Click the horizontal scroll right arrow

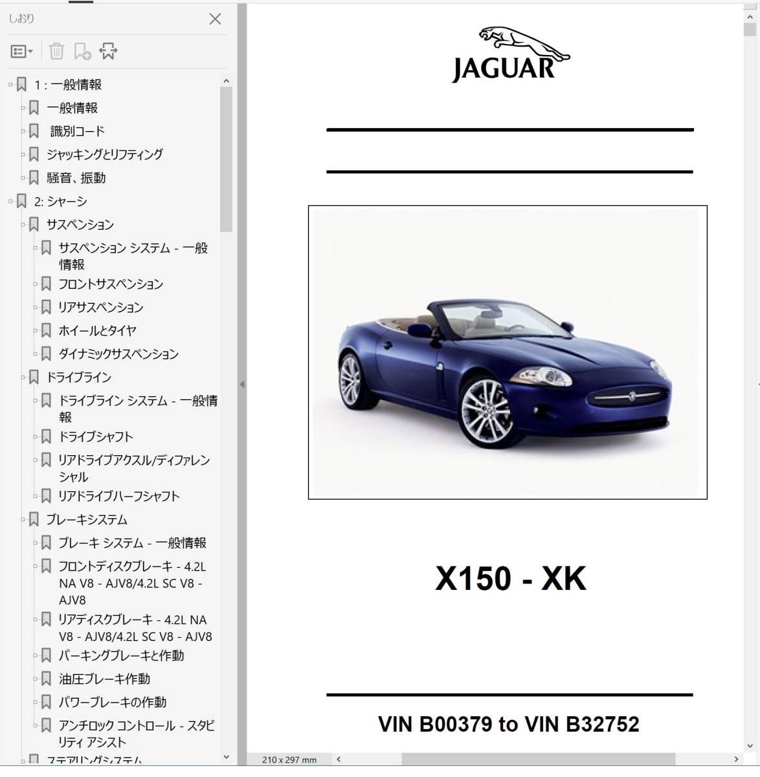(x=736, y=760)
